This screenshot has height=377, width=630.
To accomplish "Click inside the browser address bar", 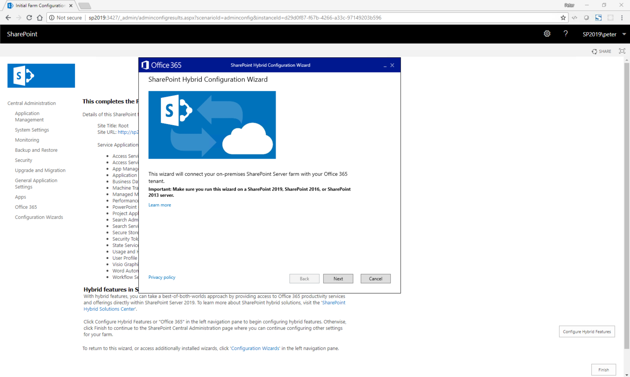I will coord(244,17).
